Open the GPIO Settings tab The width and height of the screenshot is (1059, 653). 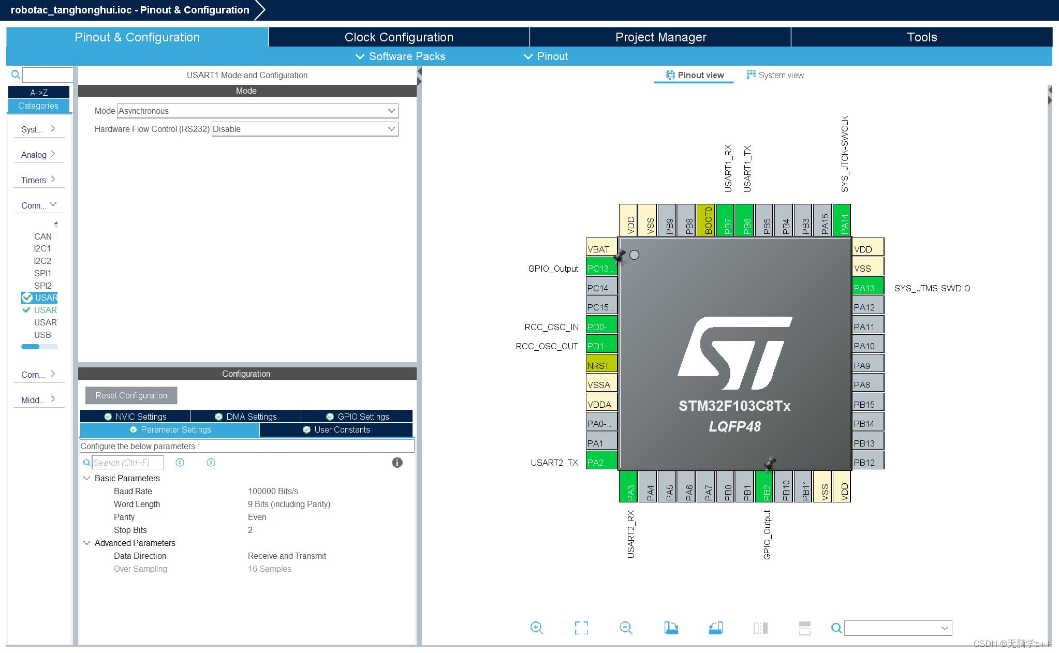(x=357, y=417)
